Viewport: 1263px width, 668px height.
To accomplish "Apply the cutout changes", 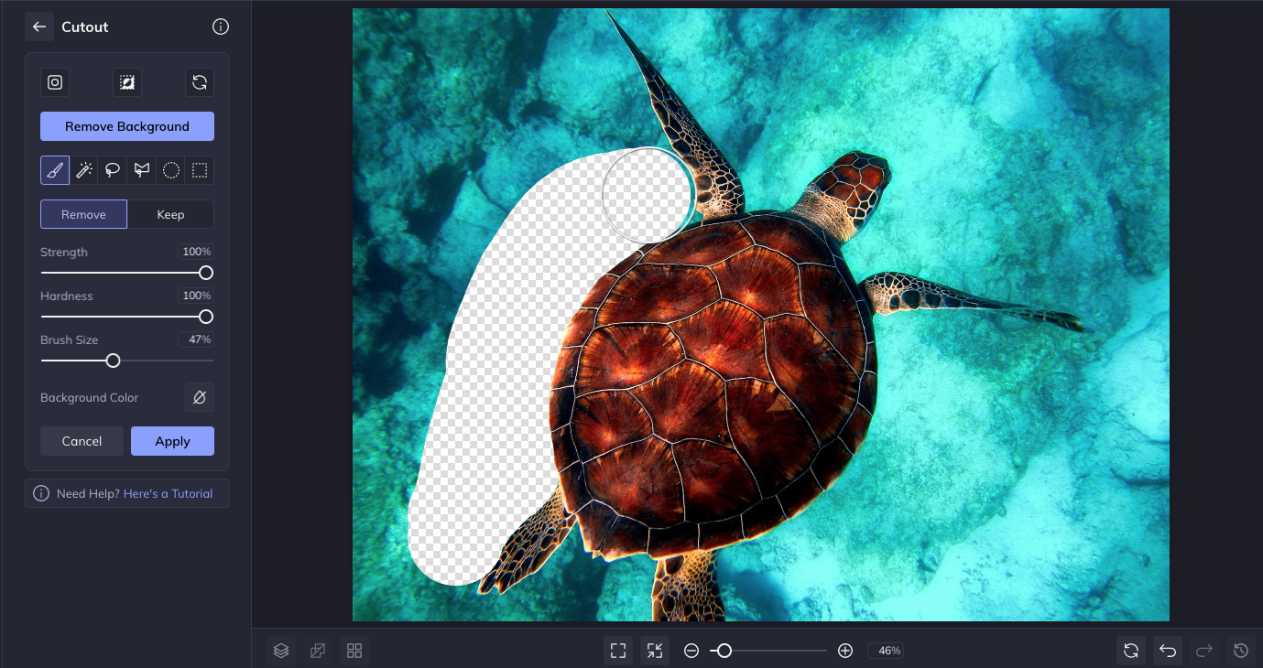I will (x=172, y=441).
